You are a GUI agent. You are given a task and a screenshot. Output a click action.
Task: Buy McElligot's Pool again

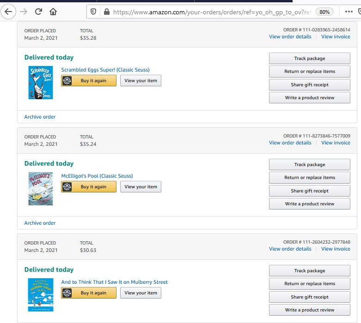pyautogui.click(x=89, y=187)
